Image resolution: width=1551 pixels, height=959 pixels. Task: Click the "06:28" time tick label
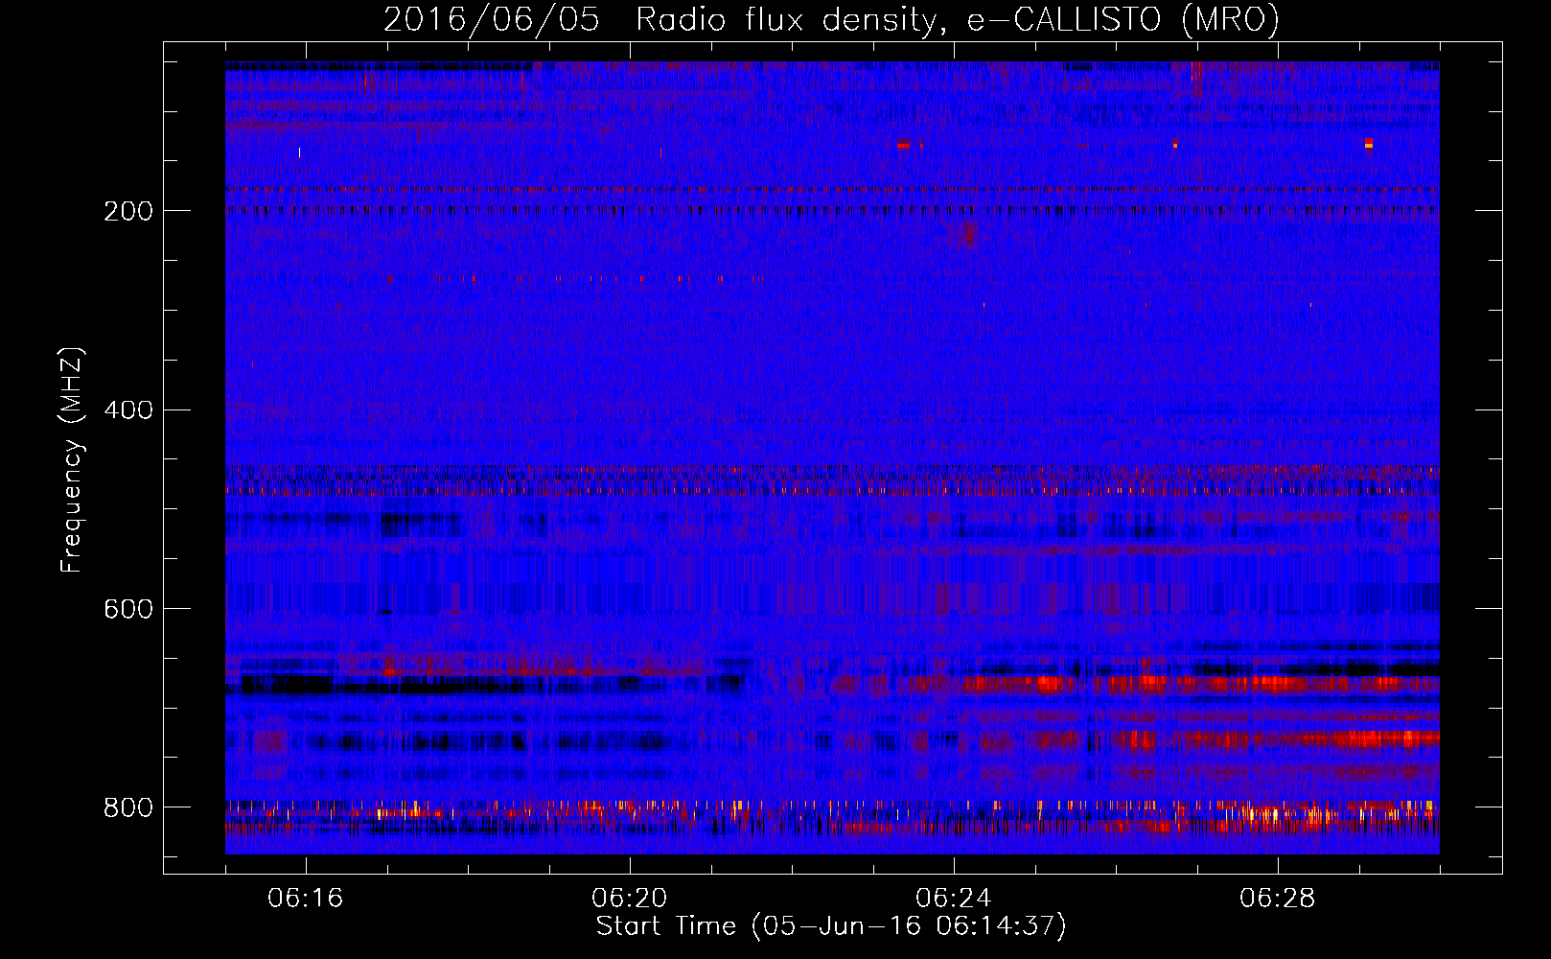point(1278,899)
